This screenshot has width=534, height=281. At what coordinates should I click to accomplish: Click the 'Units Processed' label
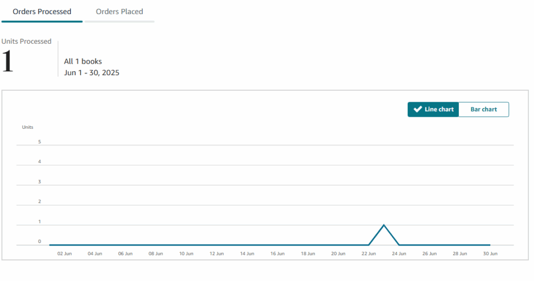[x=26, y=41]
